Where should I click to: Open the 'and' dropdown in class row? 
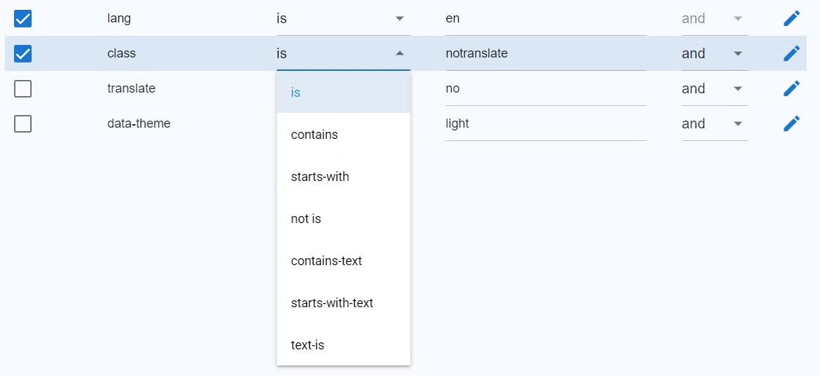pos(715,53)
